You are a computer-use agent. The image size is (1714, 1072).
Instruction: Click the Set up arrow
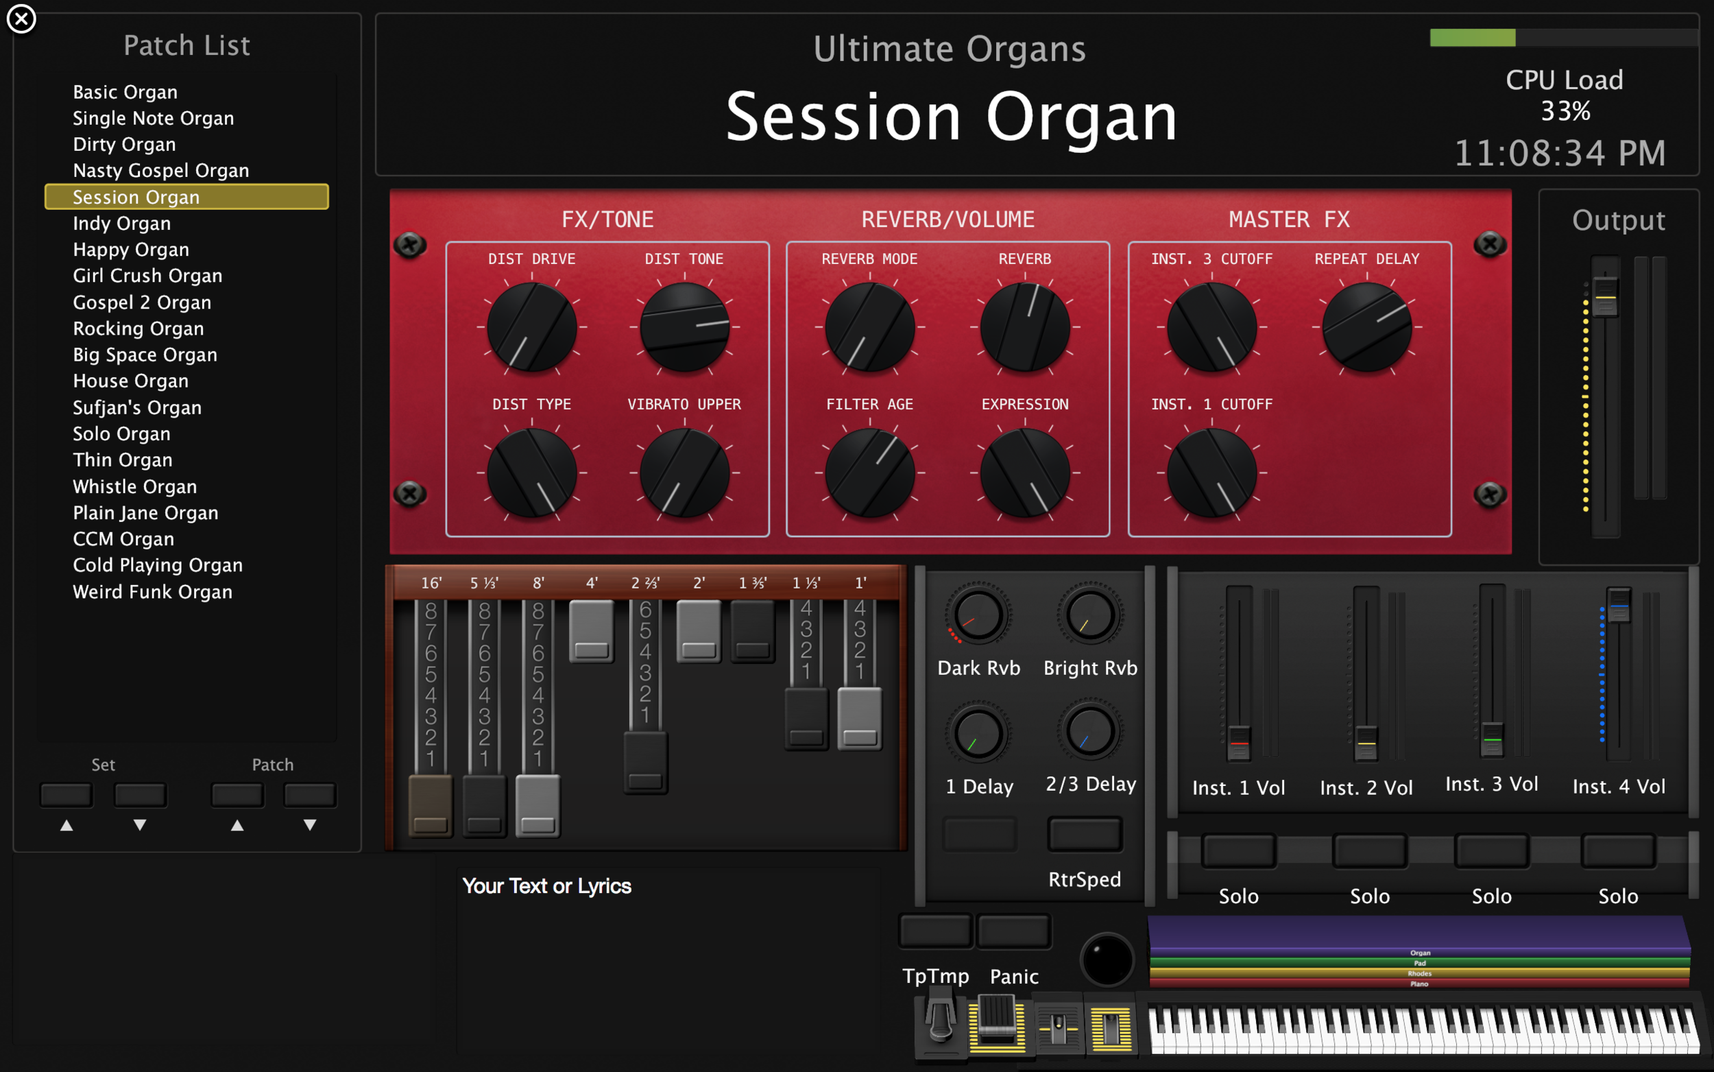[67, 796]
